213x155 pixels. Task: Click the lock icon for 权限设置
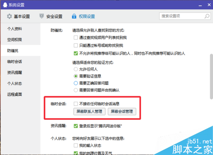(74, 16)
